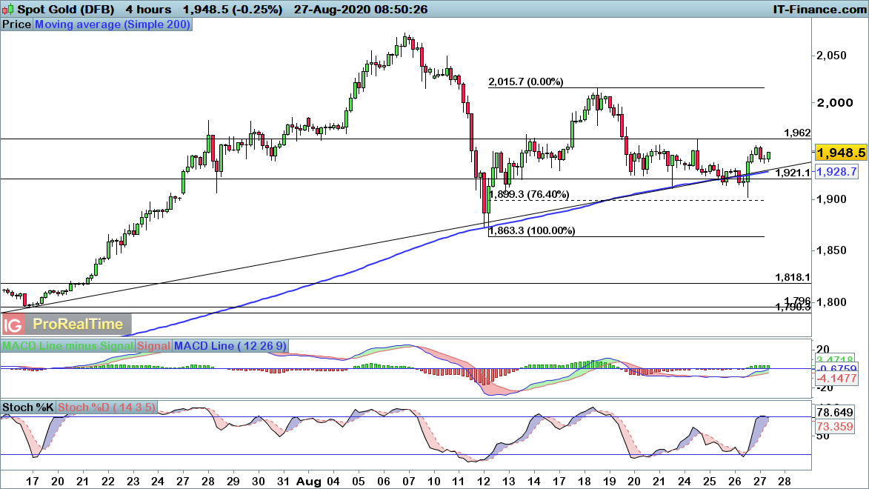Click the yellow 1,948.5 current price tag
The image size is (869, 489).
pyautogui.click(x=841, y=153)
